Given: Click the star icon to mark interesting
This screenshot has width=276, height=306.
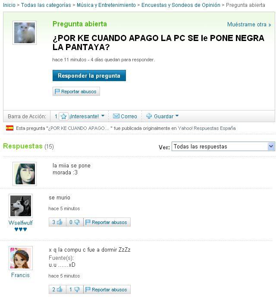Looking at the screenshot, I should click(x=63, y=116).
